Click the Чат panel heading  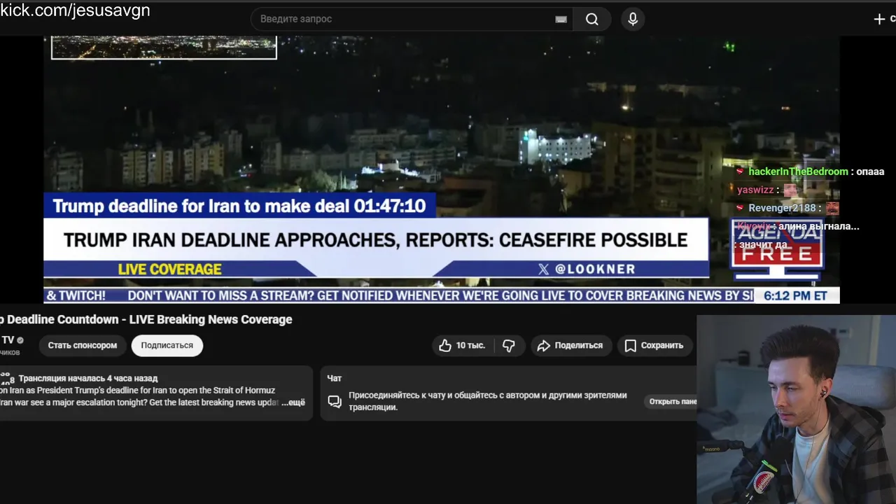[335, 378]
